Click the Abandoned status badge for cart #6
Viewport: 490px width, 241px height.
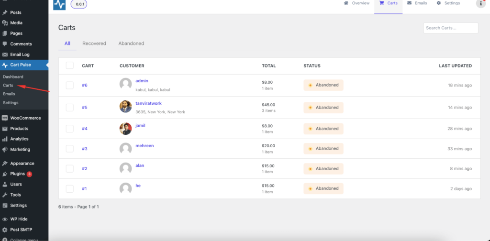(x=323, y=85)
